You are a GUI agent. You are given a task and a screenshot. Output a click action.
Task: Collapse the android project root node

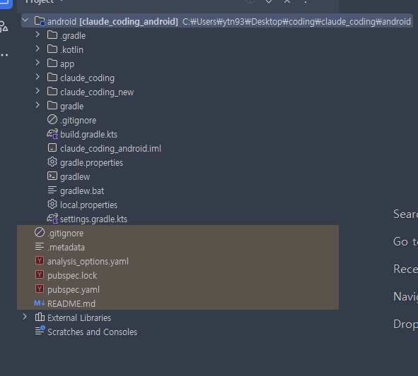[x=25, y=20]
